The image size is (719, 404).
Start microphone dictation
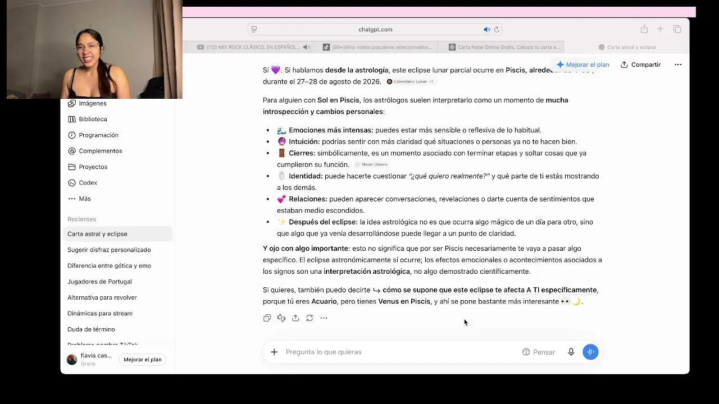pyautogui.click(x=571, y=352)
